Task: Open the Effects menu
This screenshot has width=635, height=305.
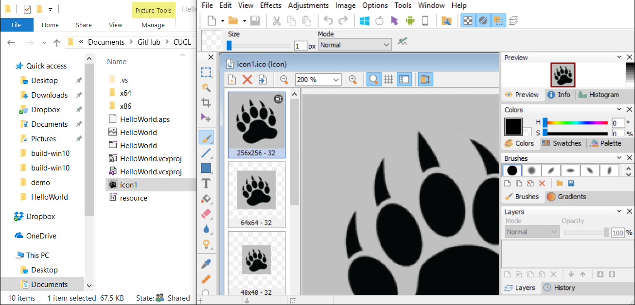Action: (270, 5)
